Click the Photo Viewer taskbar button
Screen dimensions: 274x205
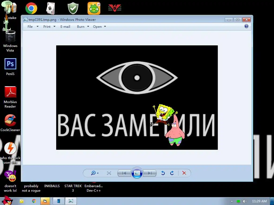pos(71,201)
